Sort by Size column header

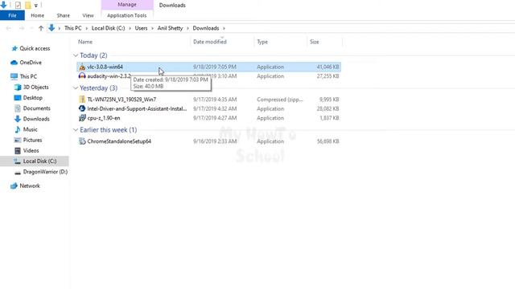click(x=314, y=42)
